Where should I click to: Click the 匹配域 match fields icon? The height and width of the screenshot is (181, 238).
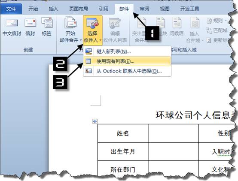coord(209,30)
